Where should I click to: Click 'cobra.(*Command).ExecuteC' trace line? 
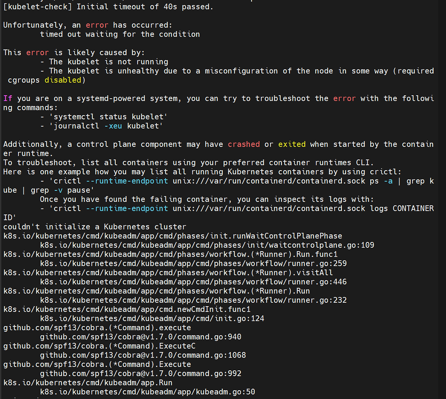tap(99, 346)
